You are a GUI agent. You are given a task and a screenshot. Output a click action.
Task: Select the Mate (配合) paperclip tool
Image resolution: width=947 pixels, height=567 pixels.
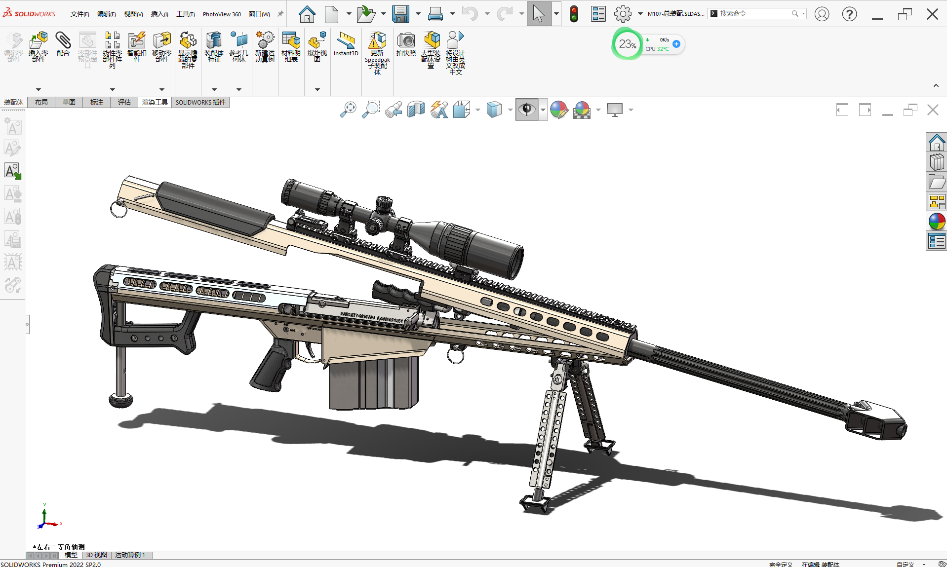click(63, 44)
